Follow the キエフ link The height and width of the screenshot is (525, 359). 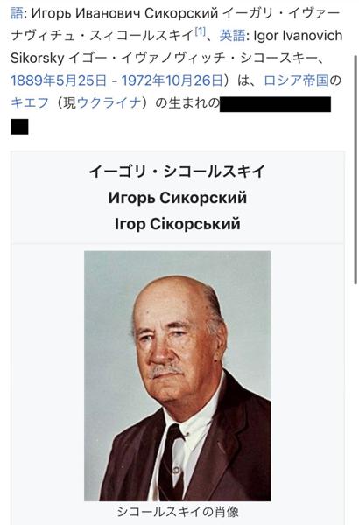(30, 102)
